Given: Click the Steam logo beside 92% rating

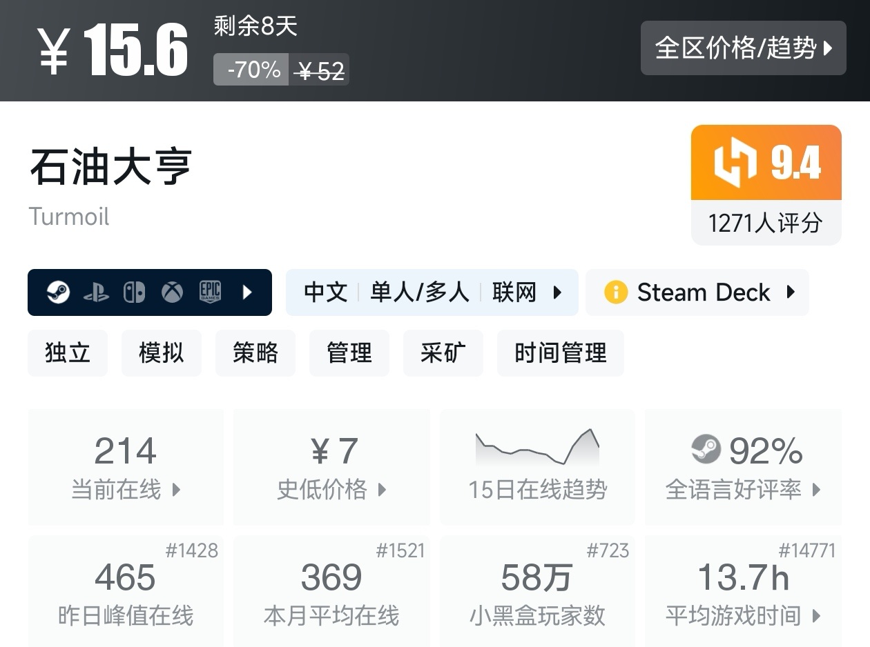Looking at the screenshot, I should (706, 450).
